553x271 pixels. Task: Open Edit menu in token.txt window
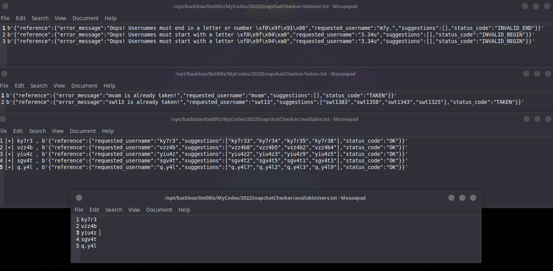click(19, 86)
